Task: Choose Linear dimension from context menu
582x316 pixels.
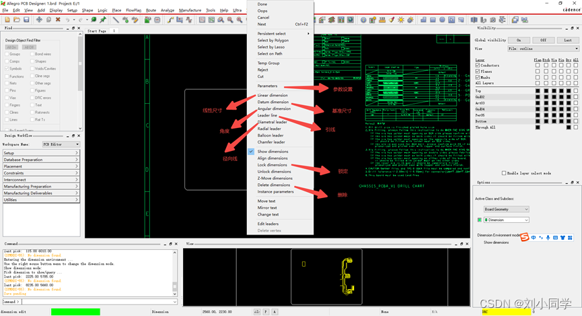Action: tap(272, 95)
